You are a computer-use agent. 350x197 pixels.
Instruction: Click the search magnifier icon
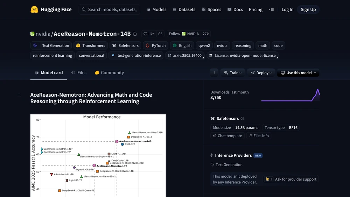click(x=84, y=9)
